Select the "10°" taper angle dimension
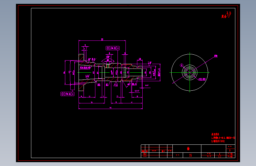The width and height of the screenshot is (256, 166). (70, 72)
